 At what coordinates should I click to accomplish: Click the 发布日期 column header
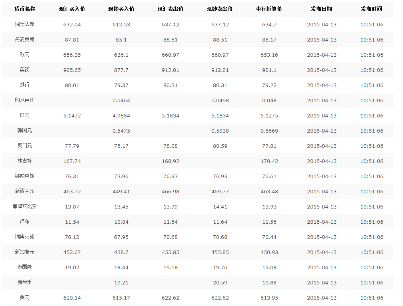coord(321,9)
